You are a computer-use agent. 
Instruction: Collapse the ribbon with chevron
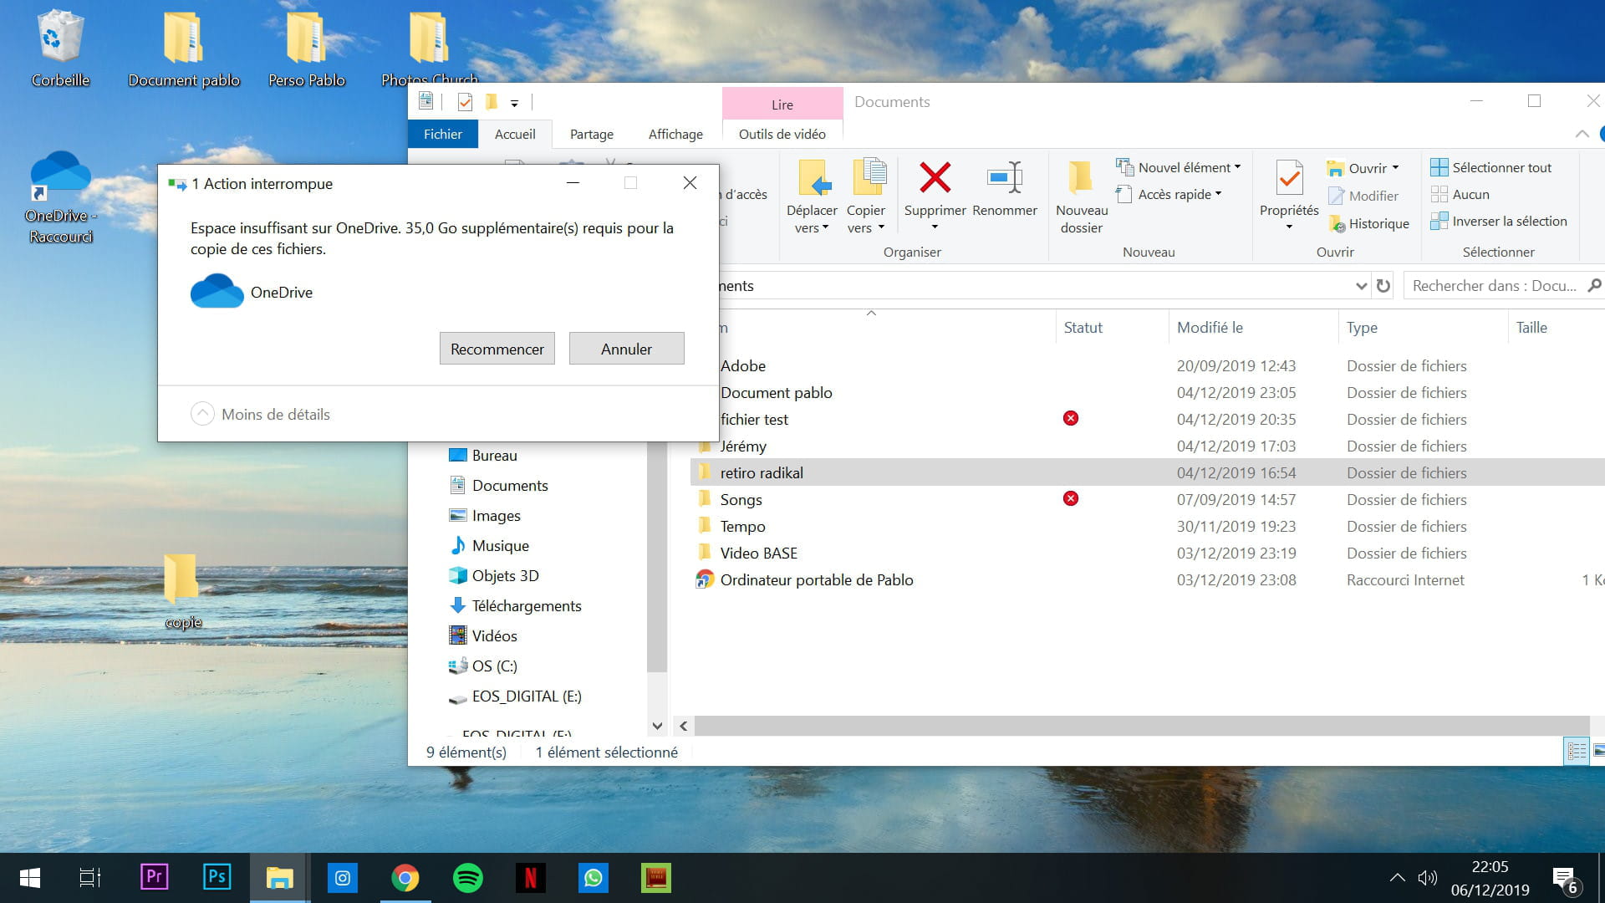(x=1582, y=134)
